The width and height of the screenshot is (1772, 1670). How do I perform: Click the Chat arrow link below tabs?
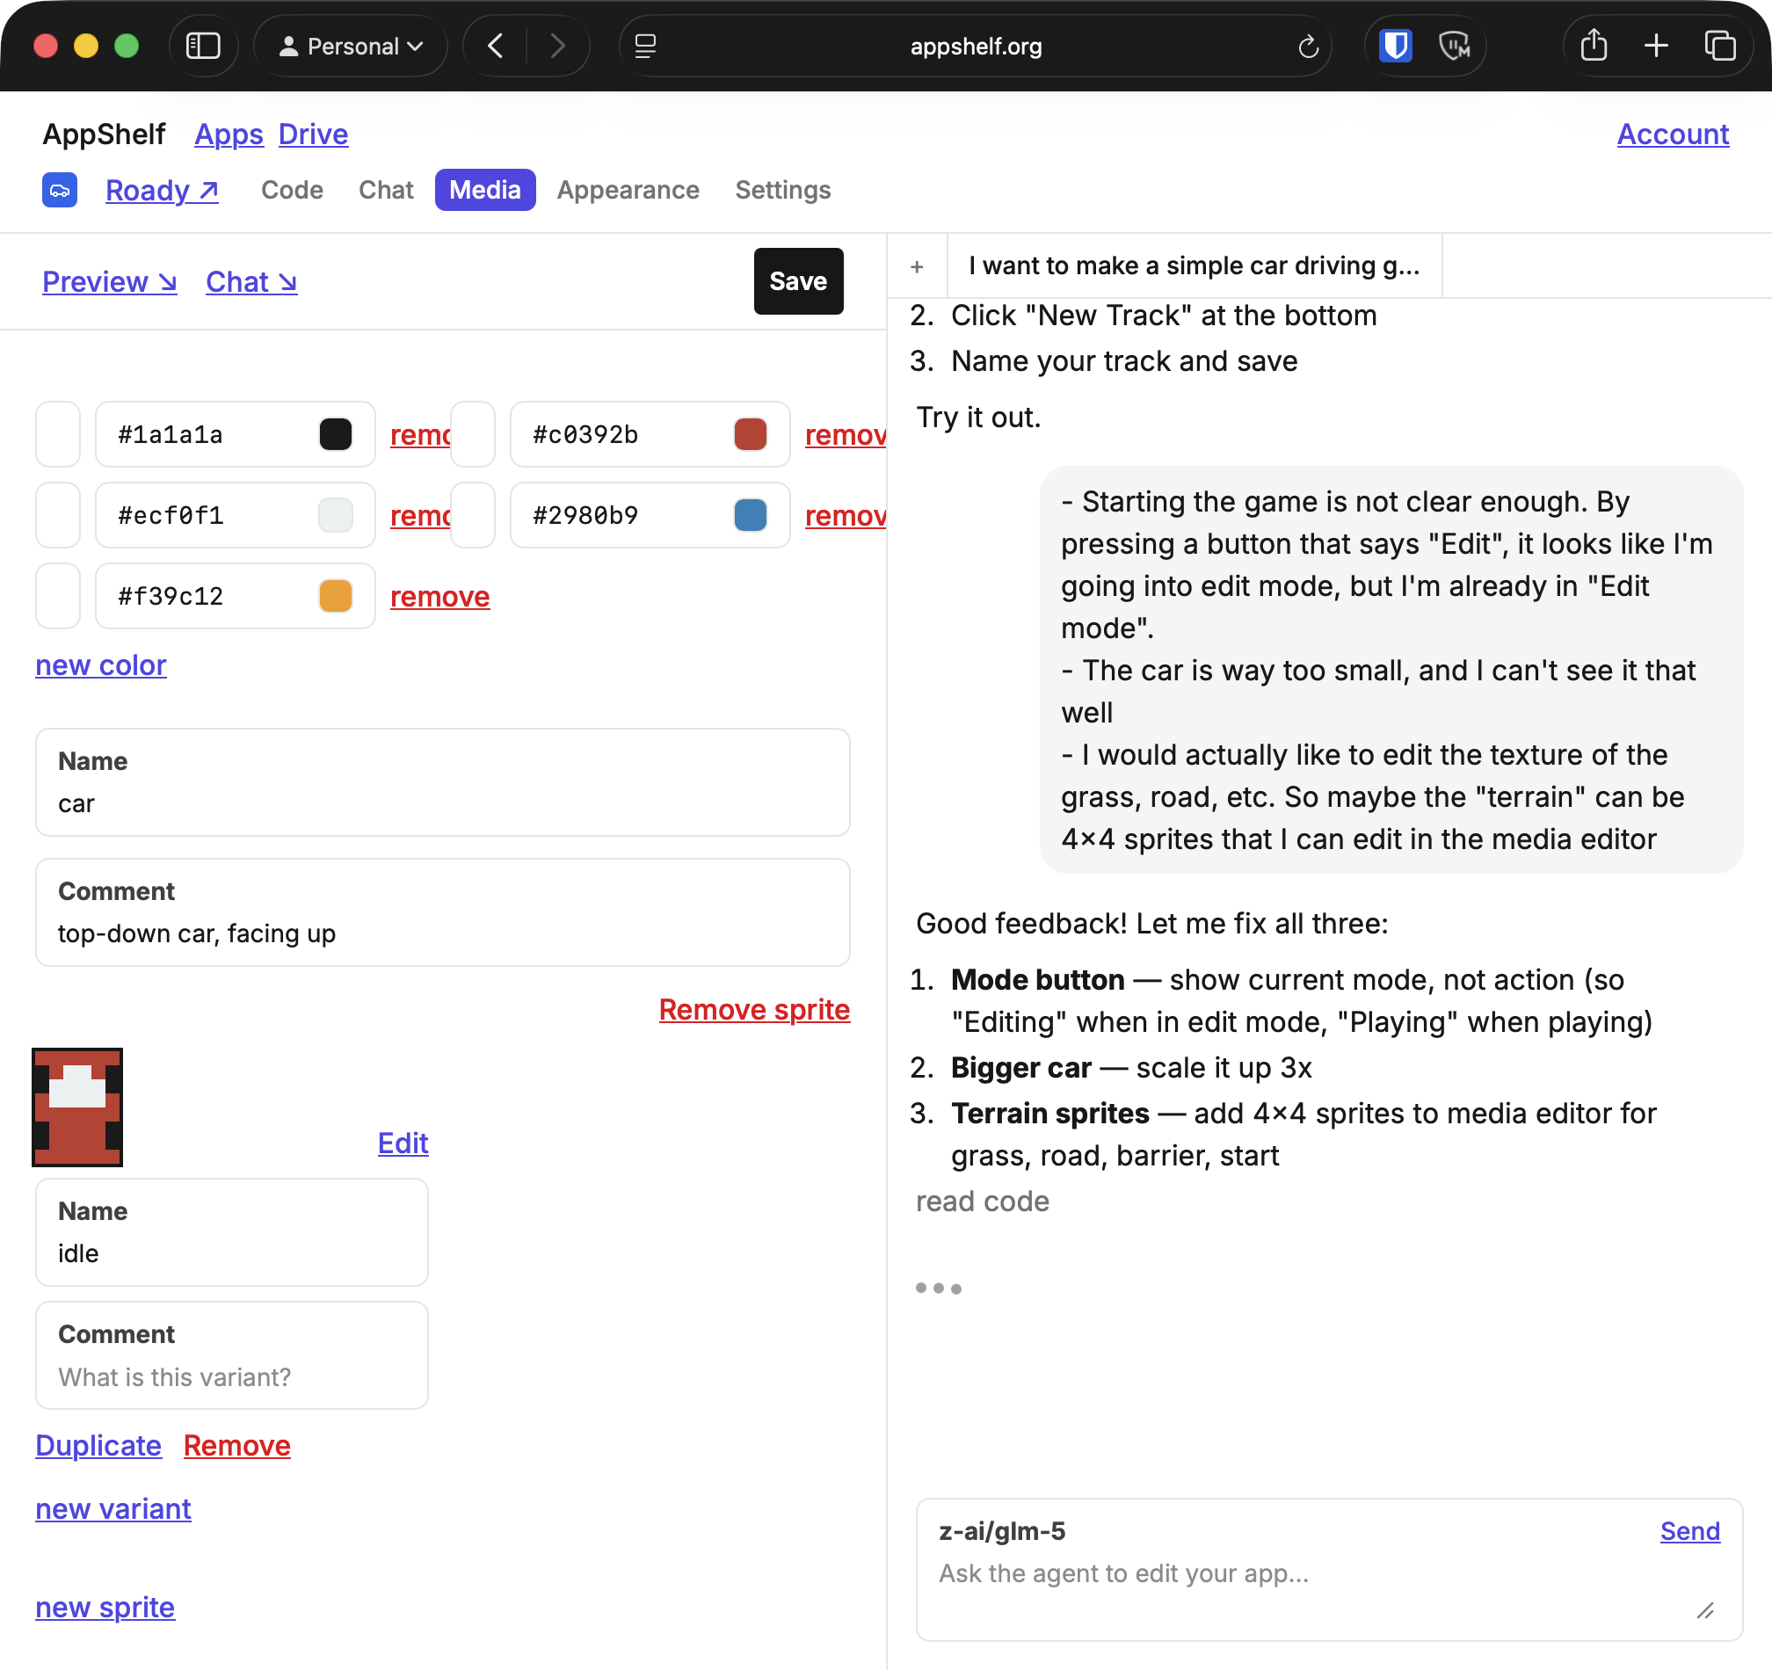pyautogui.click(x=251, y=281)
